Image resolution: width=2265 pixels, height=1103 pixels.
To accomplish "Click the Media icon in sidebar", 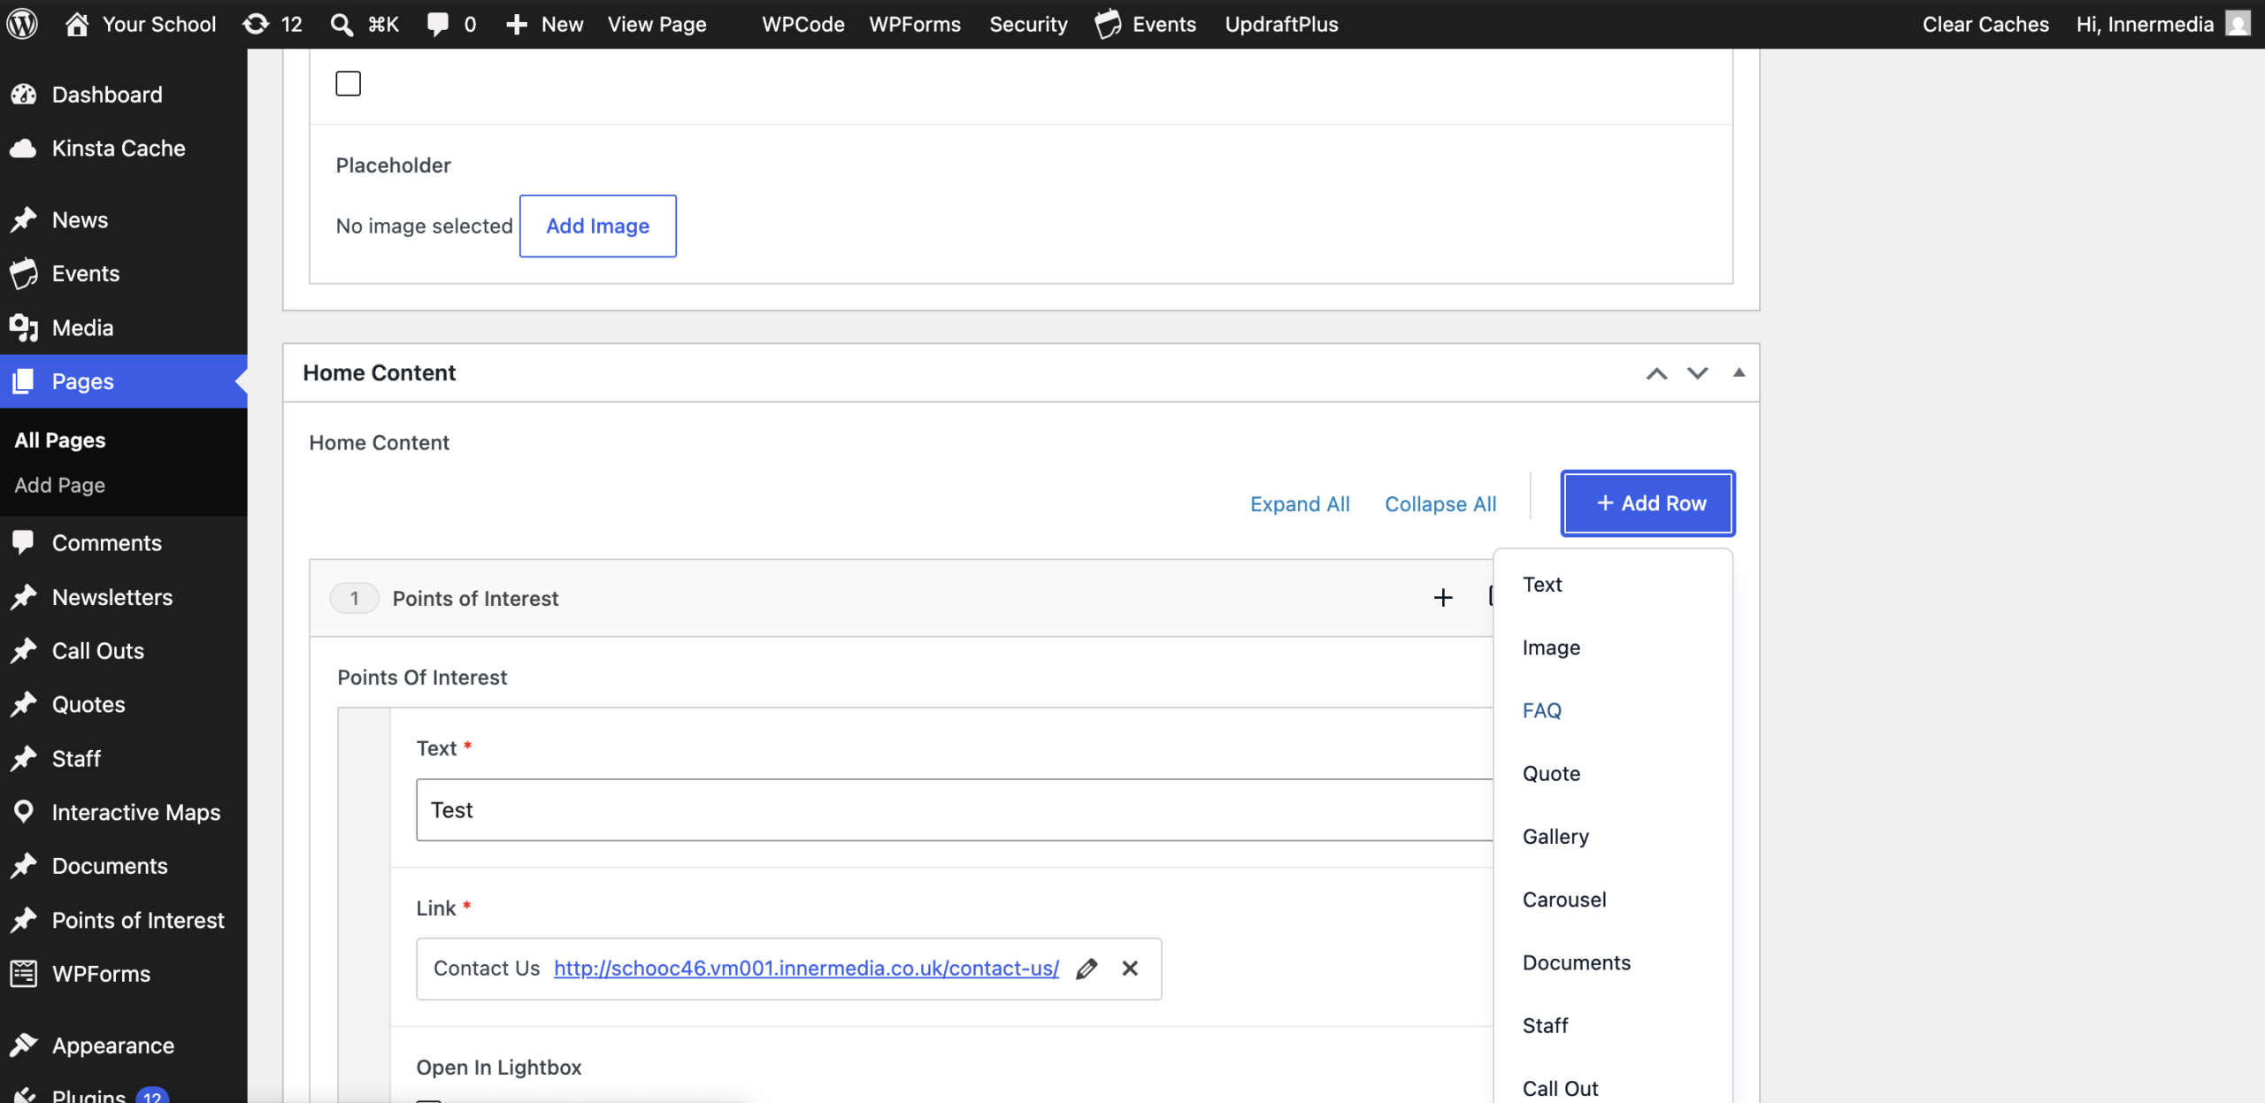I will coord(24,327).
